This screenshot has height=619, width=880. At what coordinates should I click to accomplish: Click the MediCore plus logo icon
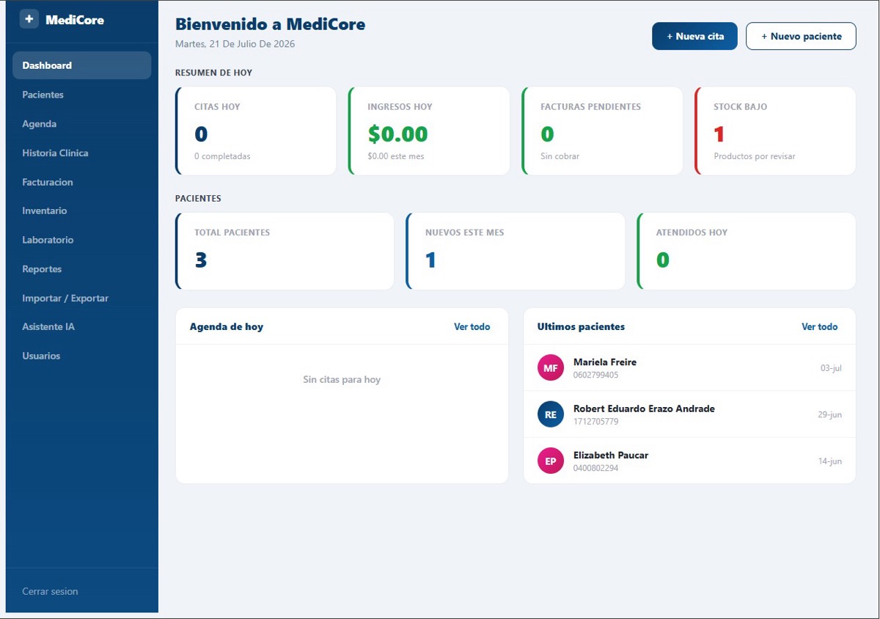click(x=29, y=20)
